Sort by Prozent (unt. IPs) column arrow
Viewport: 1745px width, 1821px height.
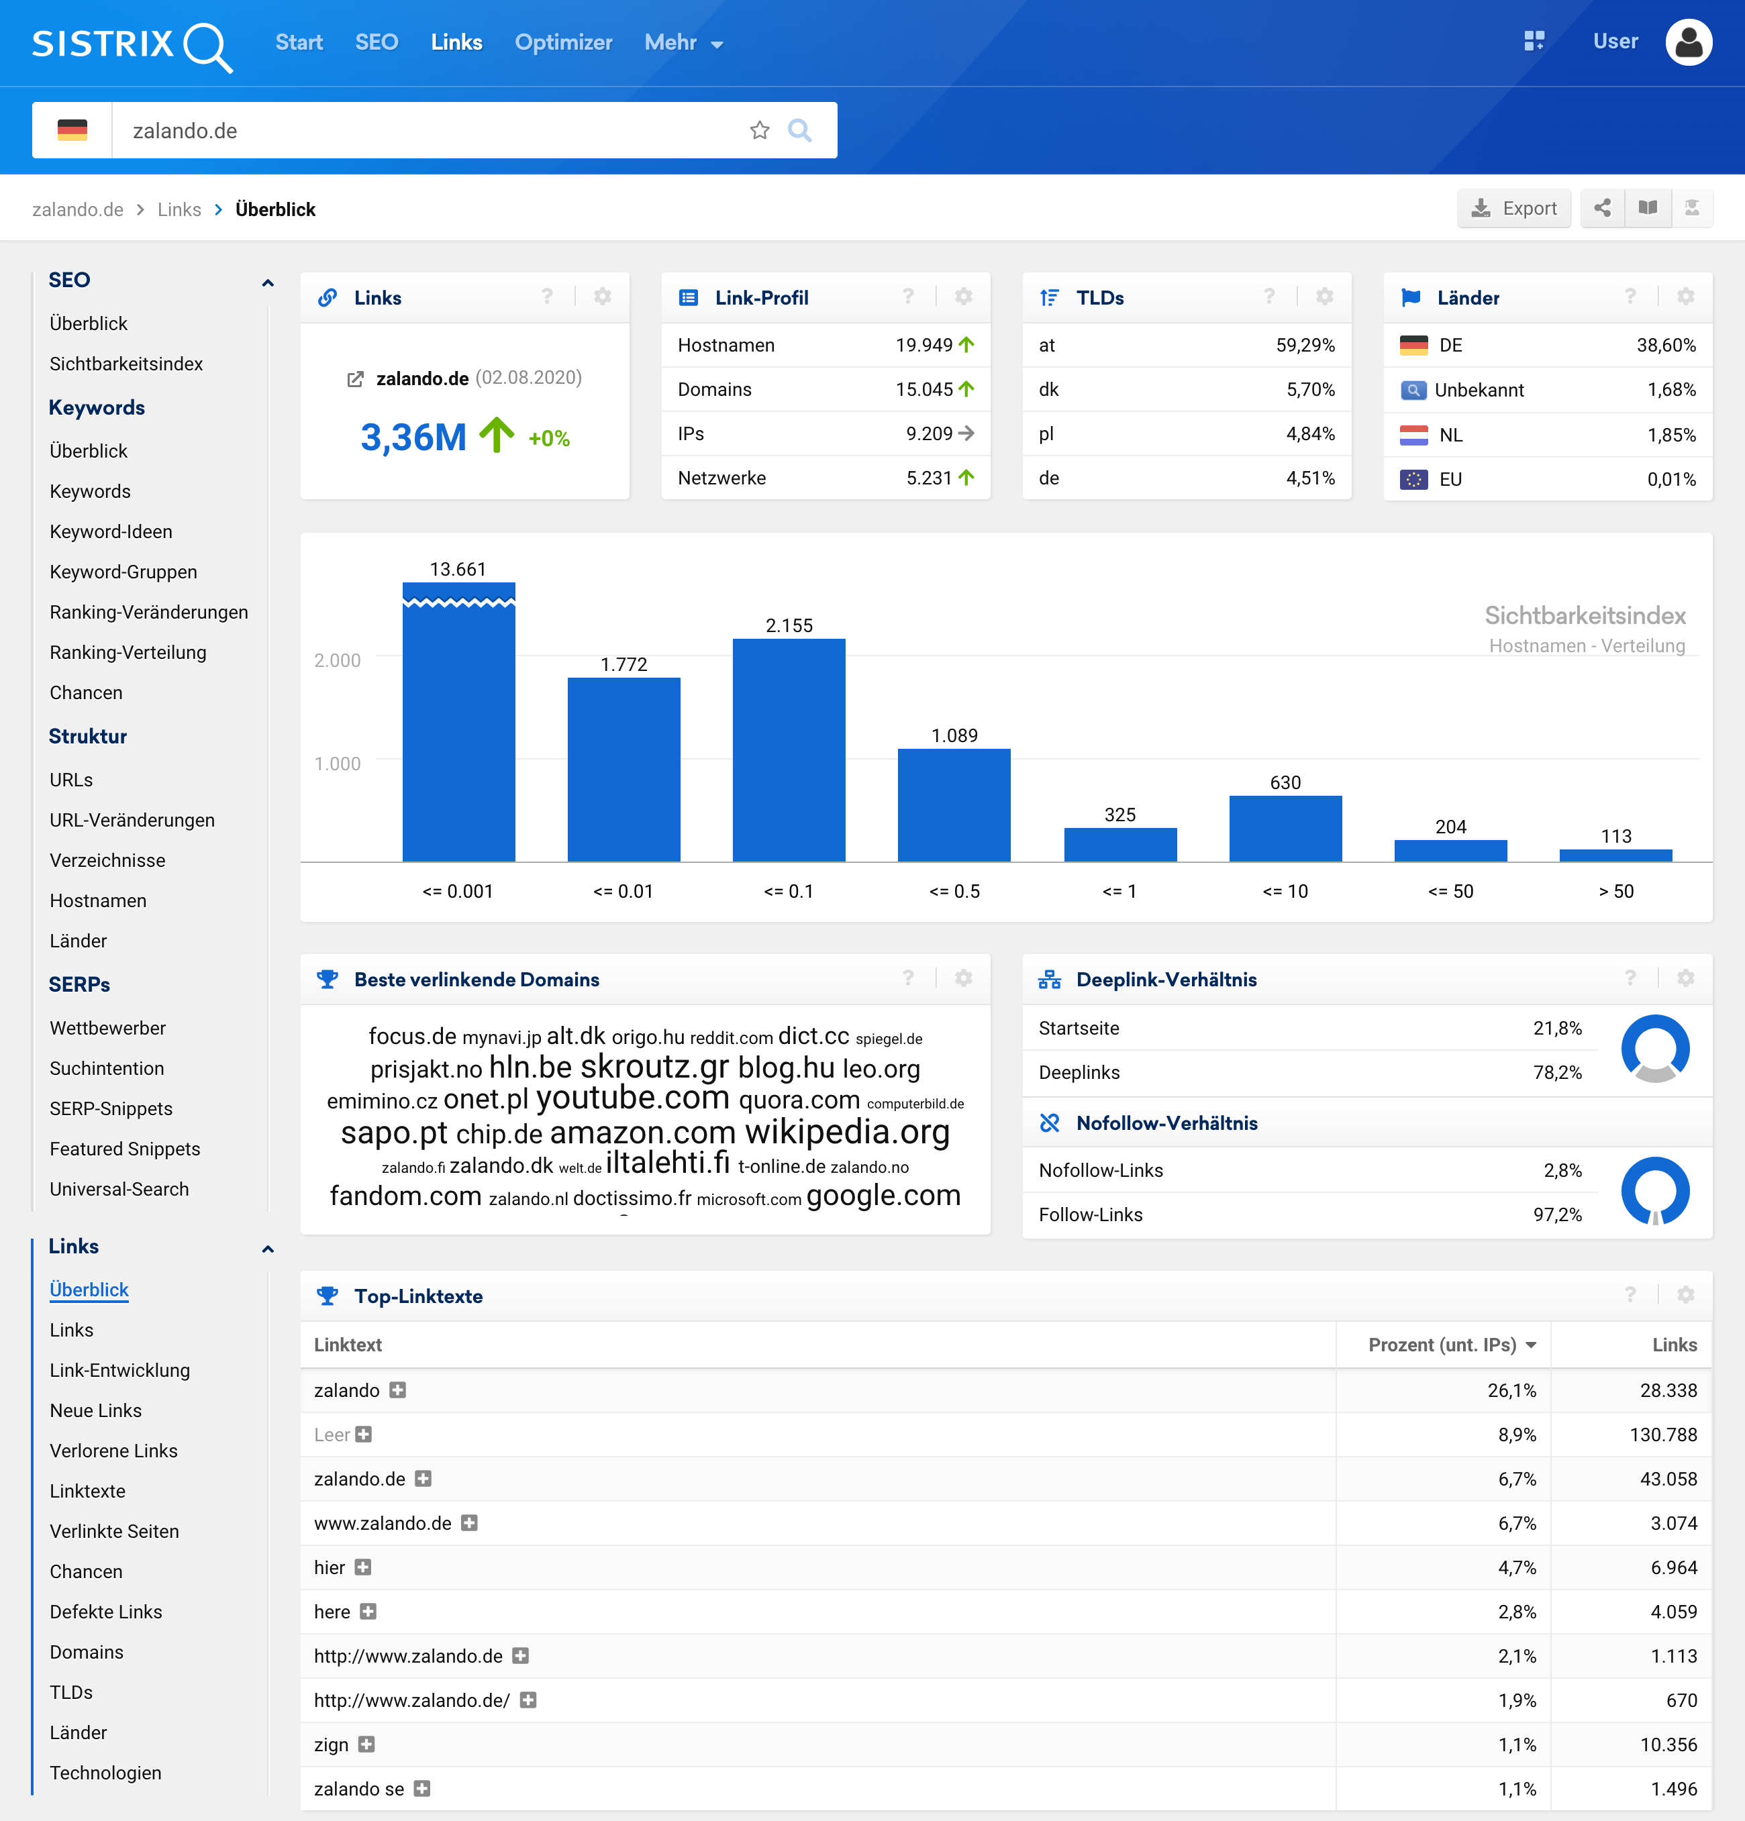click(1532, 1345)
